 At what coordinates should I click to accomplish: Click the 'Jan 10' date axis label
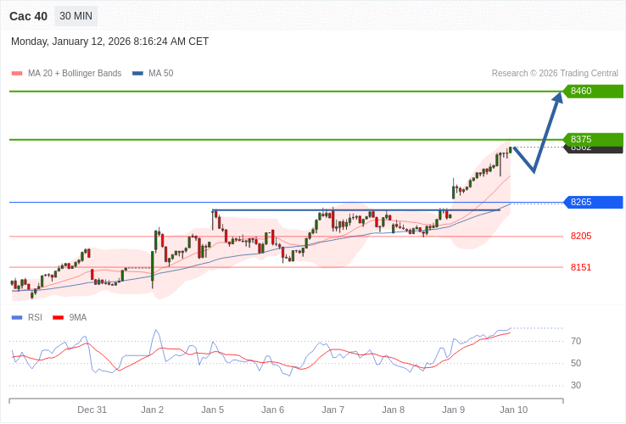pyautogui.click(x=514, y=410)
